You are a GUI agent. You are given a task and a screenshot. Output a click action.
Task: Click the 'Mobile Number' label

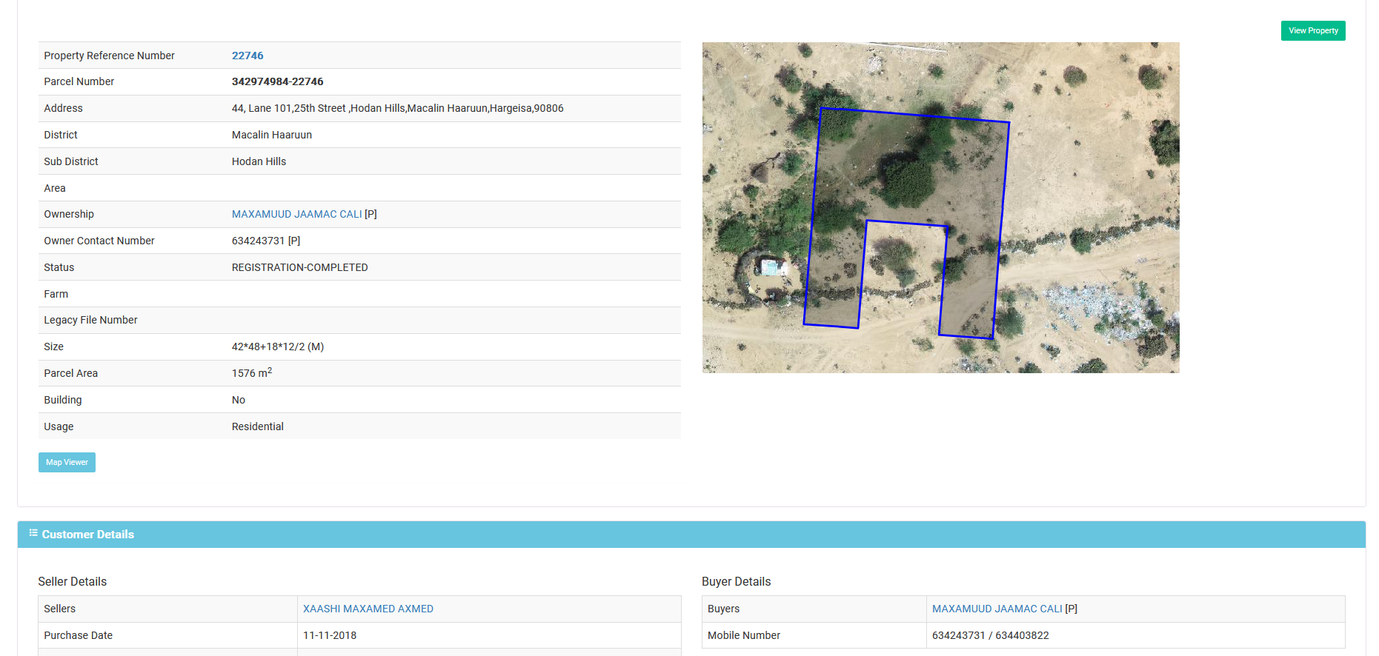[x=744, y=635]
